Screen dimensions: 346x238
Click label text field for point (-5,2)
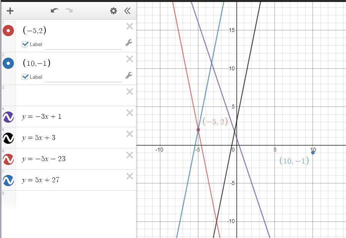tap(83, 45)
